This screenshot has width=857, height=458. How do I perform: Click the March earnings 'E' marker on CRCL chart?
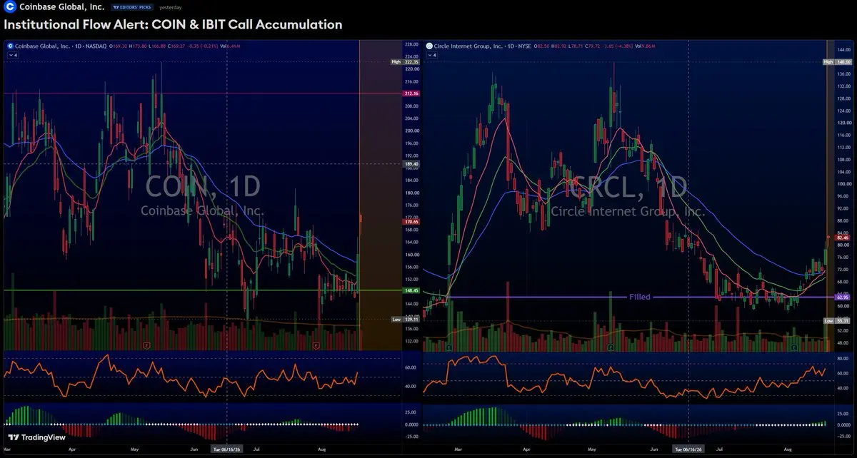click(x=449, y=347)
